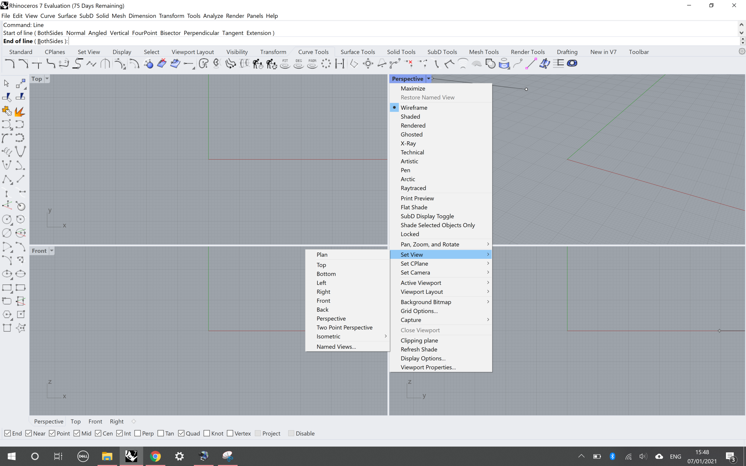The image size is (746, 466).
Task: Click the Match Curve tool
Action: [92, 64]
